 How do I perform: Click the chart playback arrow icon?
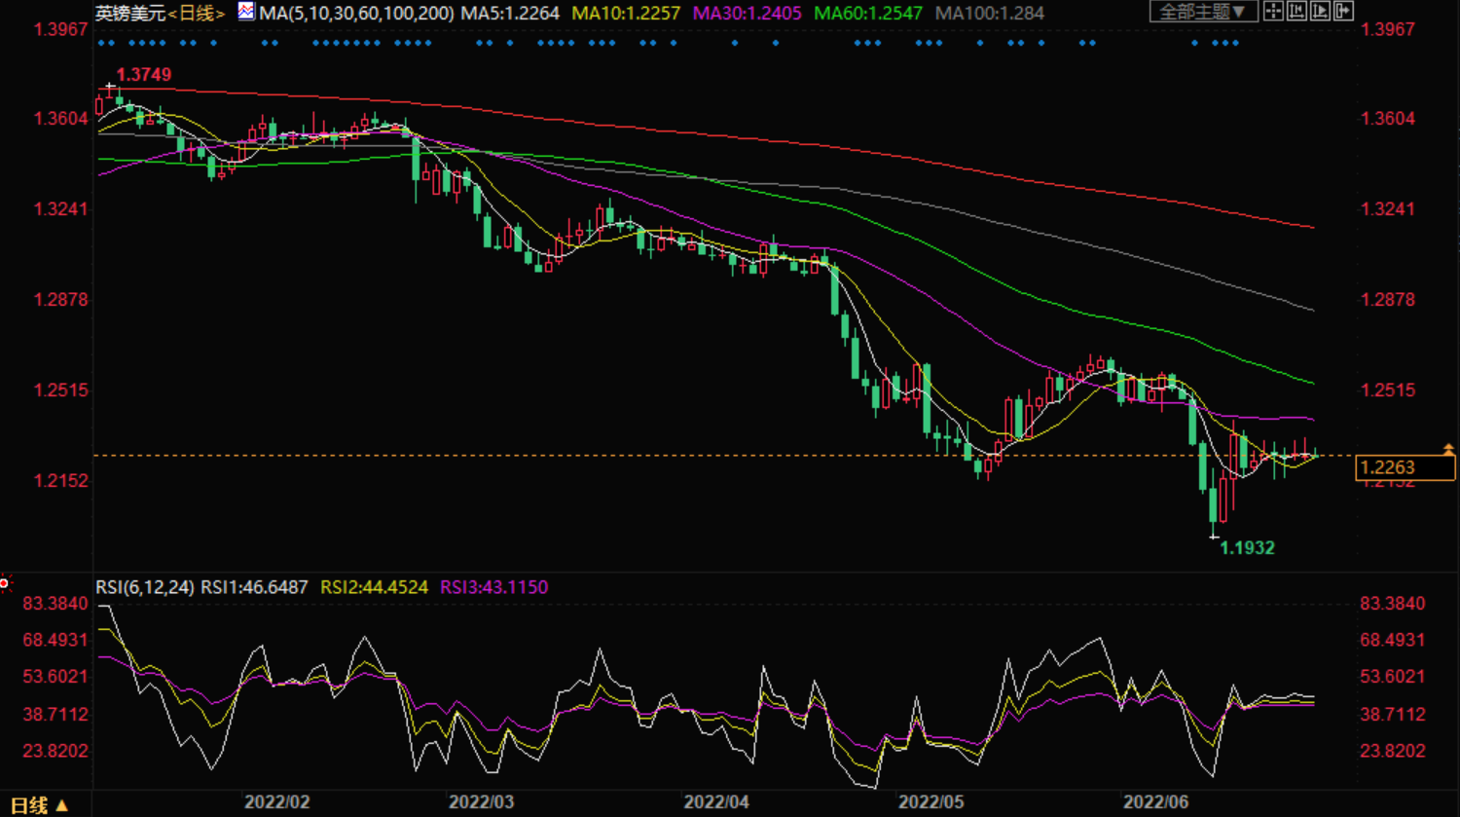[x=1320, y=12]
